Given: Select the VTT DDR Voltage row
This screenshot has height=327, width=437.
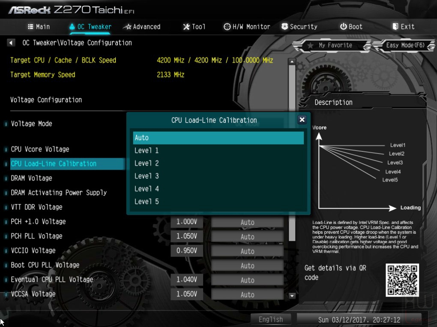Looking at the screenshot, I should tap(36, 207).
